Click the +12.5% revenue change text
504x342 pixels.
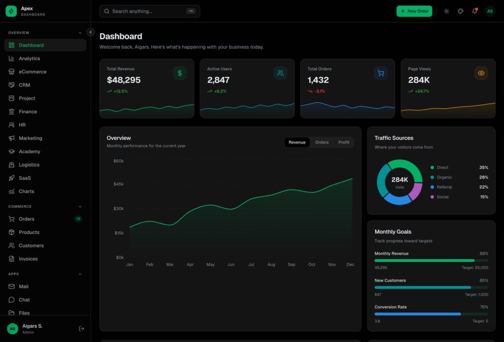[121, 92]
